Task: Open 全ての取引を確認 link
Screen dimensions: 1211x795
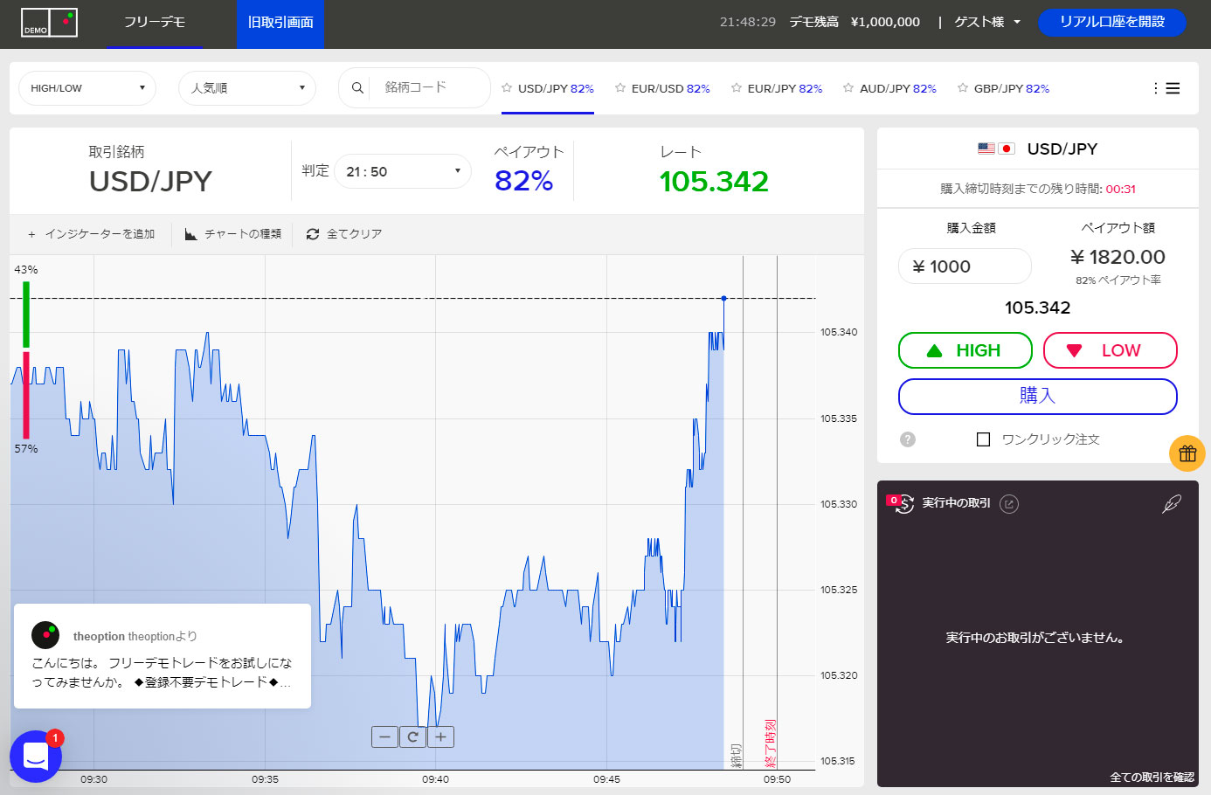Action: point(1152,778)
